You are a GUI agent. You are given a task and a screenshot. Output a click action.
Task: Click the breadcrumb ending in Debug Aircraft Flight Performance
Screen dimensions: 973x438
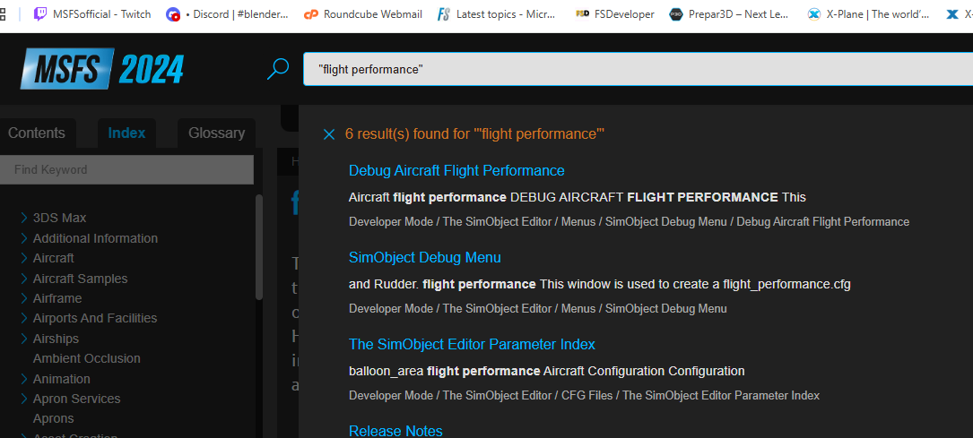630,222
